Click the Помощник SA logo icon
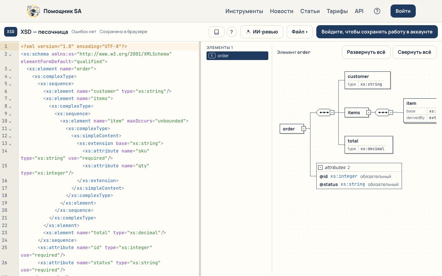 pos(33,11)
